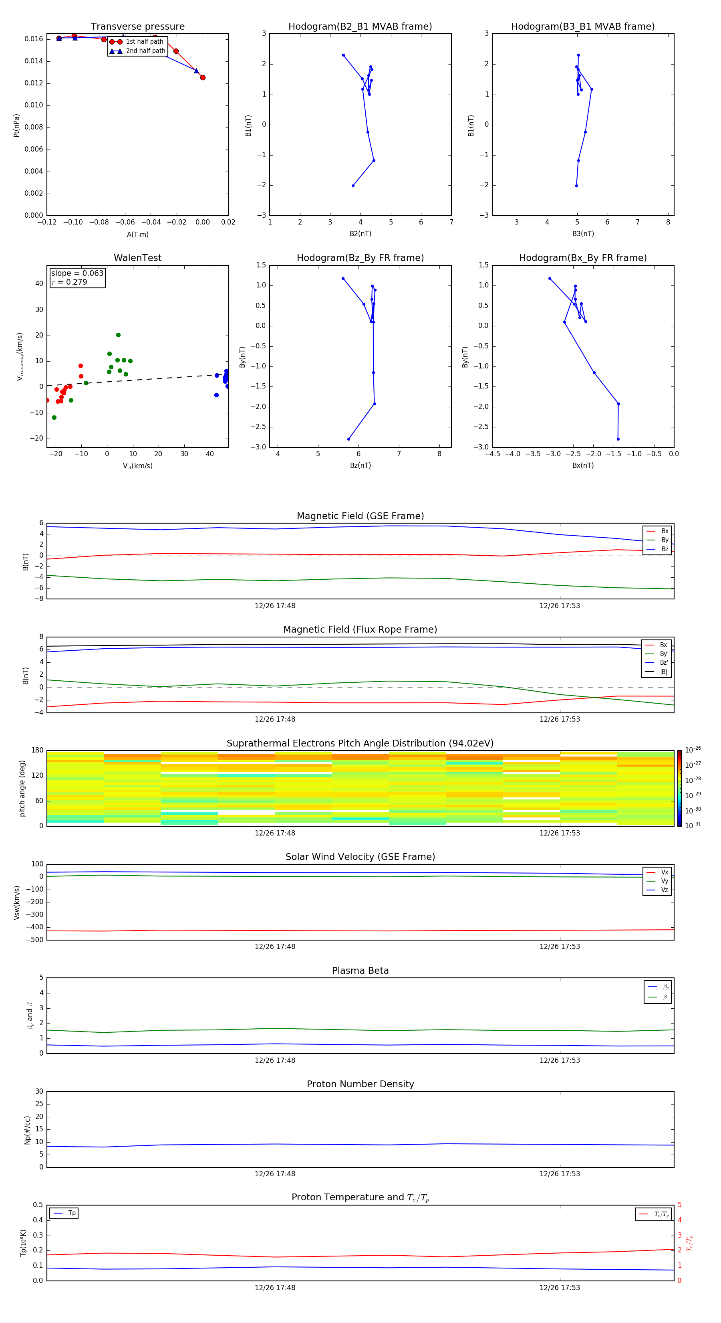The width and height of the screenshot is (721, 1323).
Task: Click '12/26 17:48' under Plasma Beta panel
Action: click(275, 1060)
